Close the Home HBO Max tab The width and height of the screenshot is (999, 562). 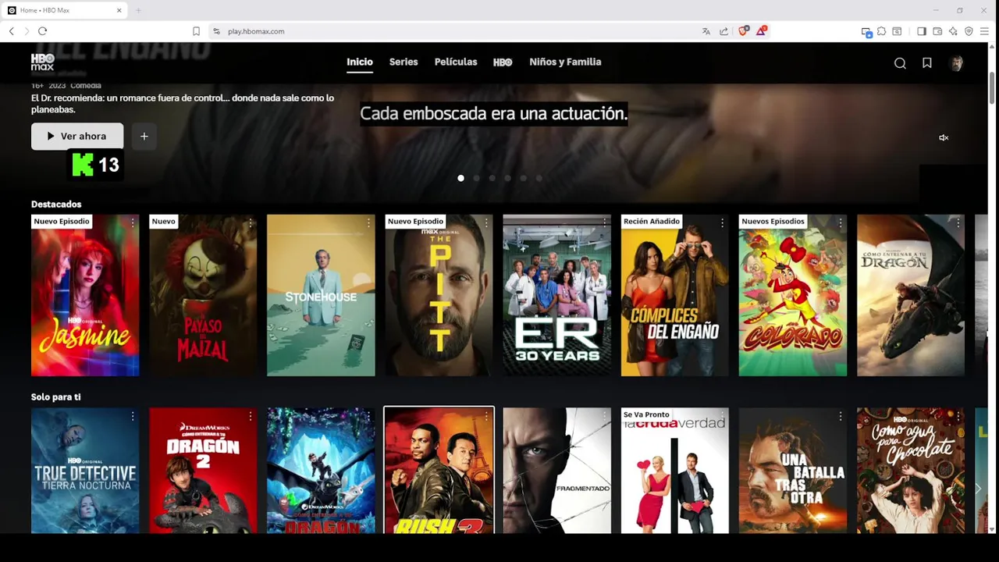[119, 10]
